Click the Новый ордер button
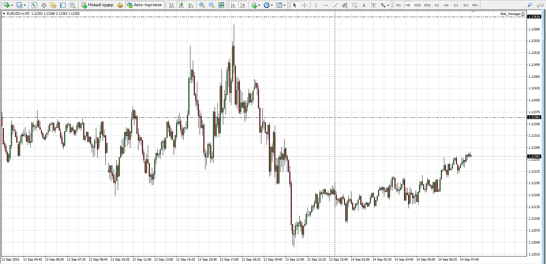 click(97, 5)
